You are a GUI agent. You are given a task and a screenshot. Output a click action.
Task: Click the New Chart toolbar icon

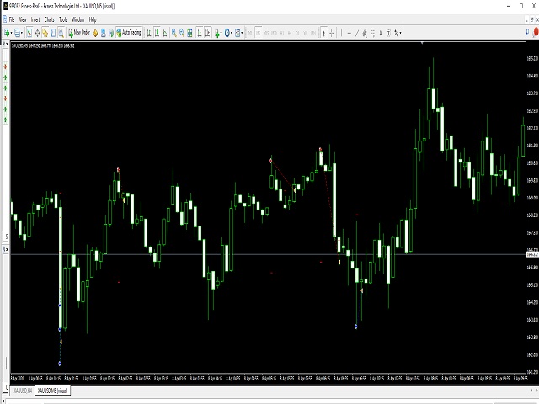pos(7,33)
